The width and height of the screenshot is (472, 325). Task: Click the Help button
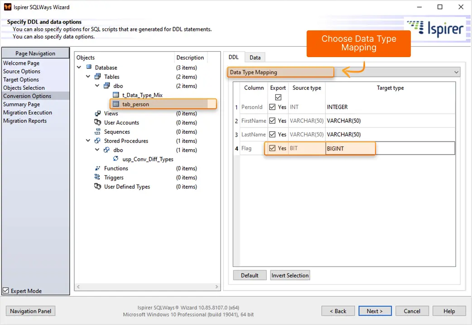[x=449, y=311]
